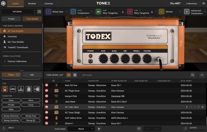
Task: Delete KC Tmin Glow with trash icon
Action: 199,107
